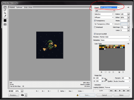Click the browser preview icon
The height and width of the screenshot is (100, 134).
[x=22, y=95]
